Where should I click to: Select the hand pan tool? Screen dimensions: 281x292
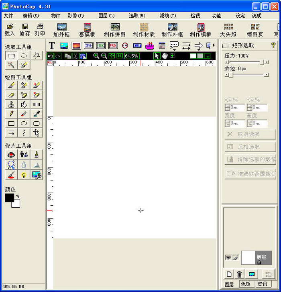click(165, 56)
